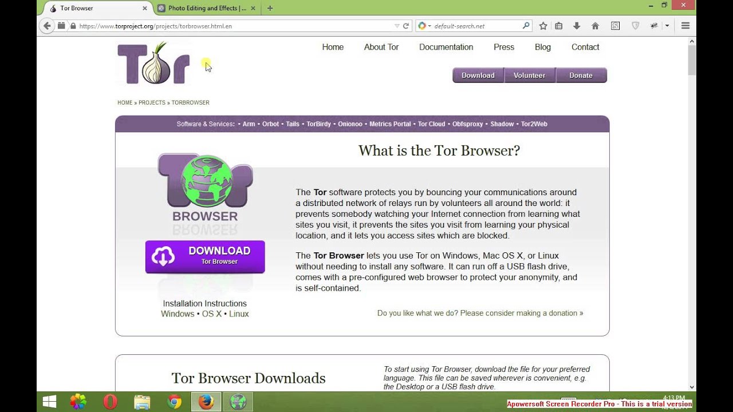Viewport: 733px width, 412px height.
Task: Open Windows installation instructions link
Action: 178,314
